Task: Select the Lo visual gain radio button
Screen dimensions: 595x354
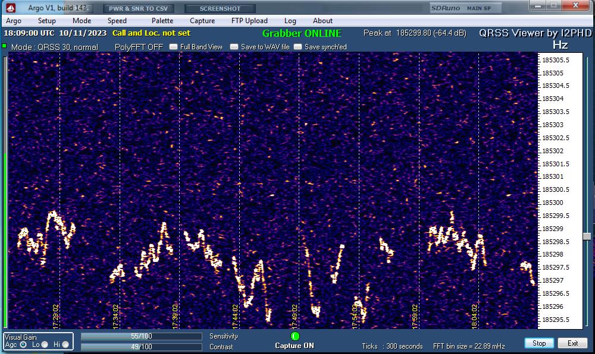Action: [x=45, y=344]
